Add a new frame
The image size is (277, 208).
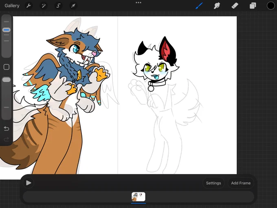click(x=241, y=183)
